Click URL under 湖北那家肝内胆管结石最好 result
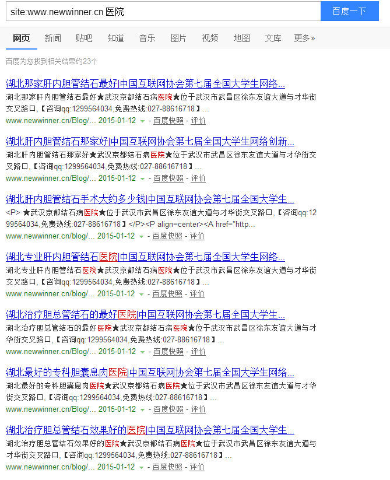This screenshot has height=480, width=390. [x=51, y=121]
